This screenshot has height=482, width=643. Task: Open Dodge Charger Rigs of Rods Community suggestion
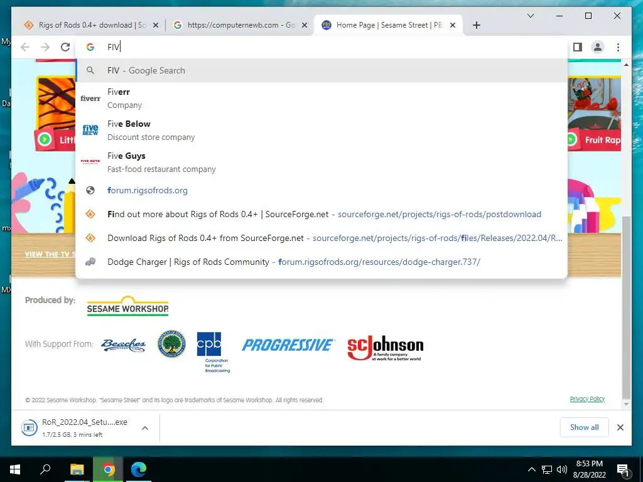[x=321, y=262]
